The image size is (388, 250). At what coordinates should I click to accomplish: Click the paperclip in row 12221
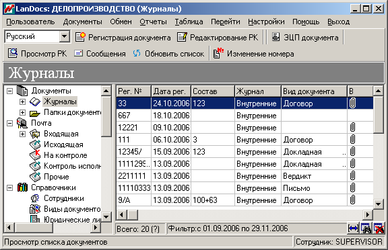pos(352,128)
